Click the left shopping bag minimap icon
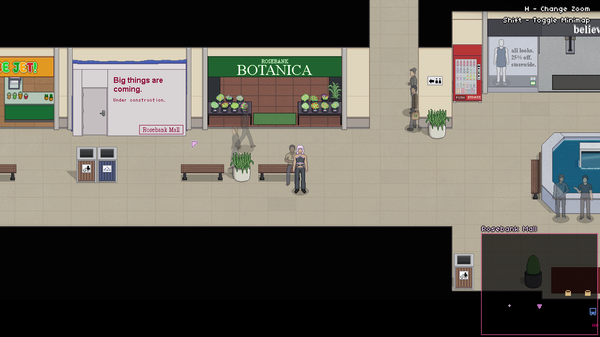The image size is (600, 337). click(568, 293)
